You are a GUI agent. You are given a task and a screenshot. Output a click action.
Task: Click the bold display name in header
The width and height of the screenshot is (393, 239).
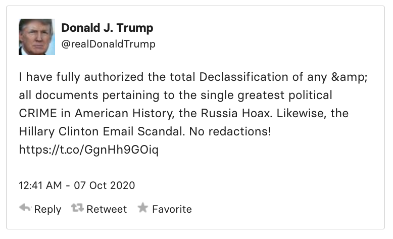(x=107, y=28)
